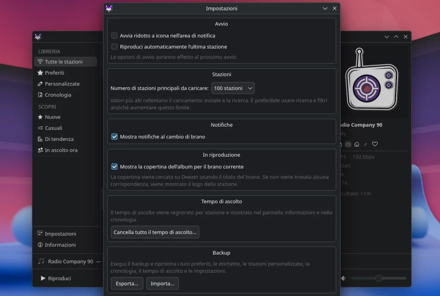The height and width of the screenshot is (296, 440).
Task: Open 'Preferiti' in the sidebar
Action: pos(65,73)
